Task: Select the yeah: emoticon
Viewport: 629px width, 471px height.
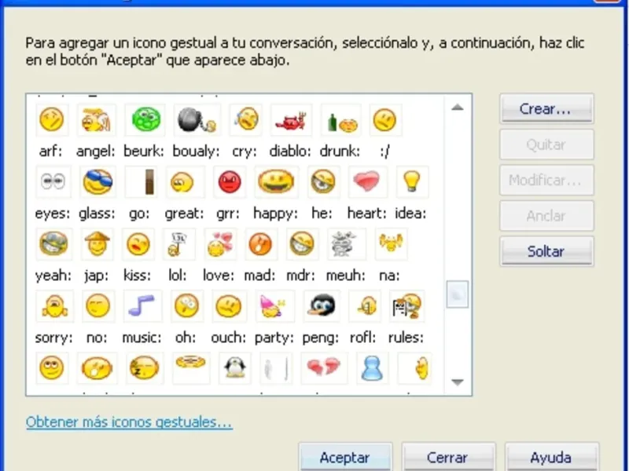Action: click(x=53, y=244)
